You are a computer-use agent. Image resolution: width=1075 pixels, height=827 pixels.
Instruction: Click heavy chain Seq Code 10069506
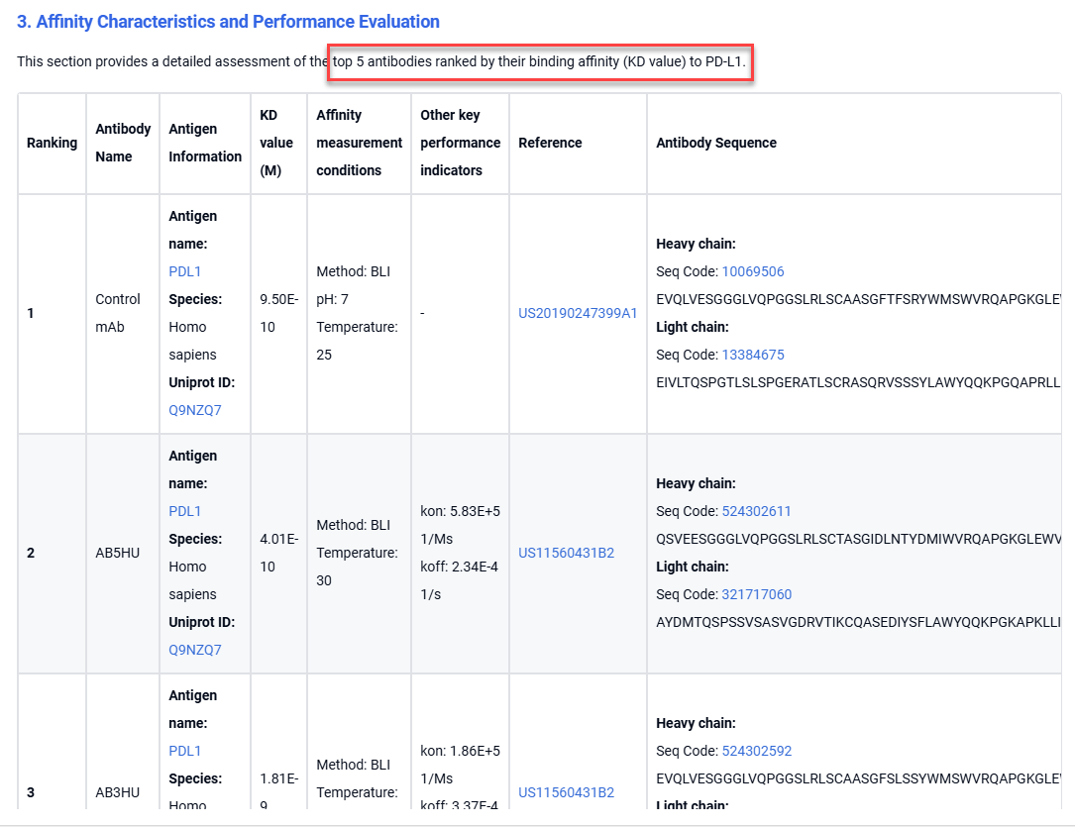tap(753, 271)
